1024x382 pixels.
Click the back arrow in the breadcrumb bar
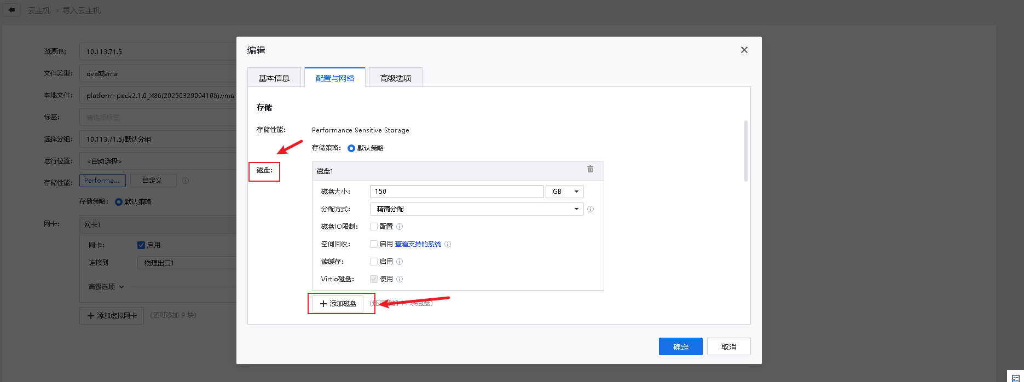pyautogui.click(x=11, y=10)
